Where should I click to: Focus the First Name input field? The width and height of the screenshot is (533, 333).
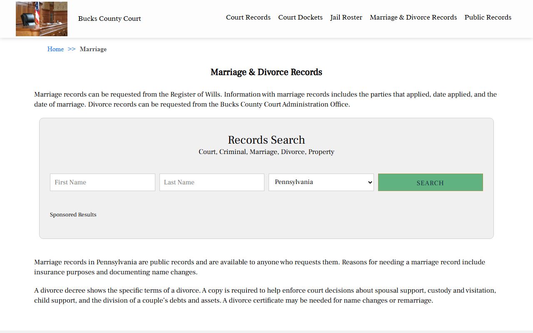coord(102,182)
